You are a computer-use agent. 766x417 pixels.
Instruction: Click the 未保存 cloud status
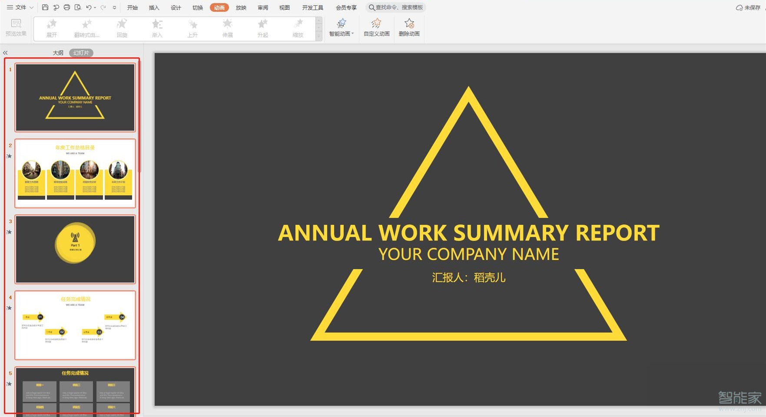point(748,8)
